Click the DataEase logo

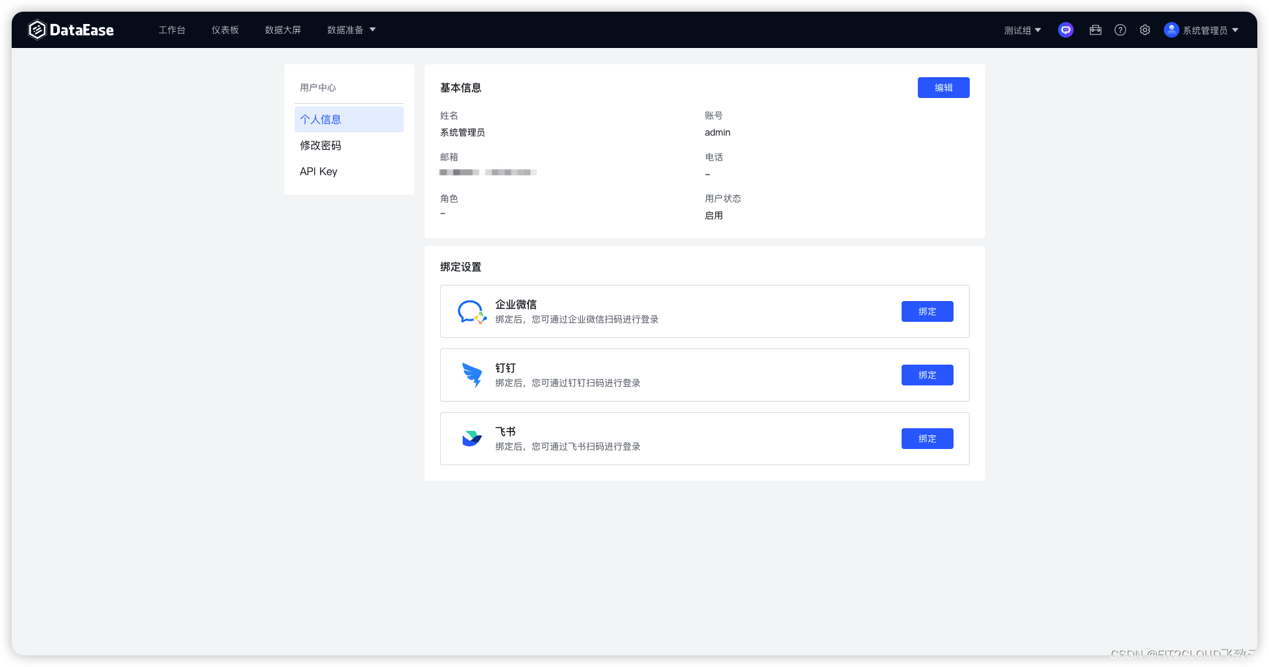point(71,30)
